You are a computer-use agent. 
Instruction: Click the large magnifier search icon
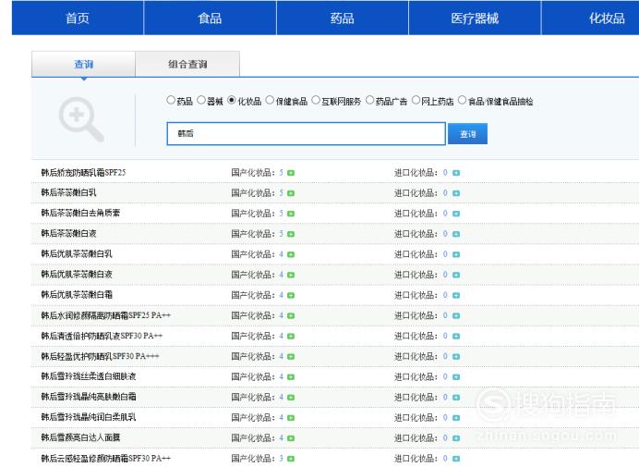(81, 119)
